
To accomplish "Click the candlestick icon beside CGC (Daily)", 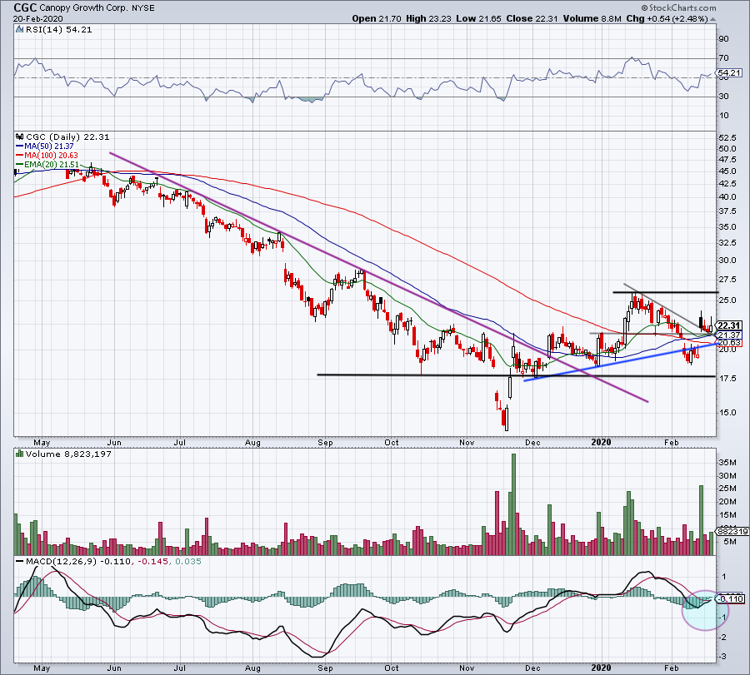I will [19, 136].
